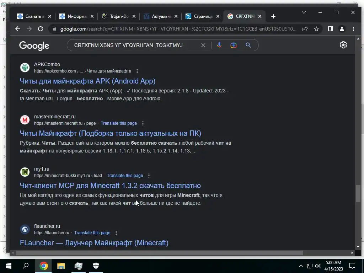Open the volume control in system tray
364x273 pixels.
coord(318,266)
